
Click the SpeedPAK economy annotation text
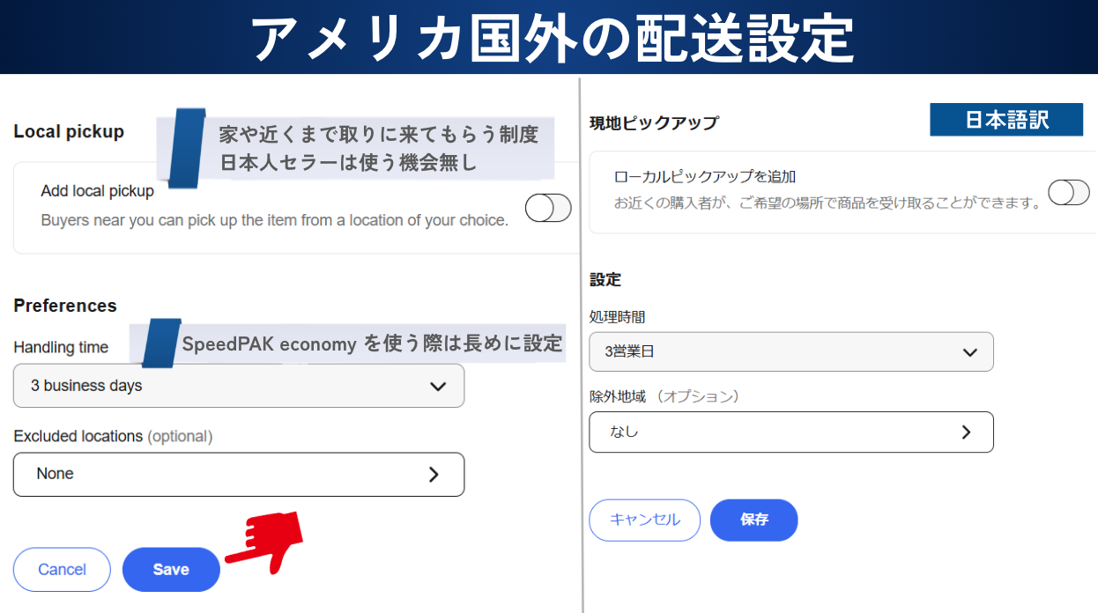[x=371, y=343]
